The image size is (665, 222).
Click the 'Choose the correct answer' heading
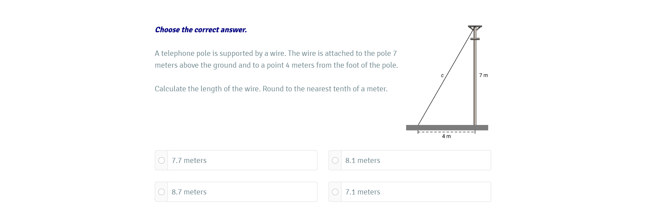[201, 30]
